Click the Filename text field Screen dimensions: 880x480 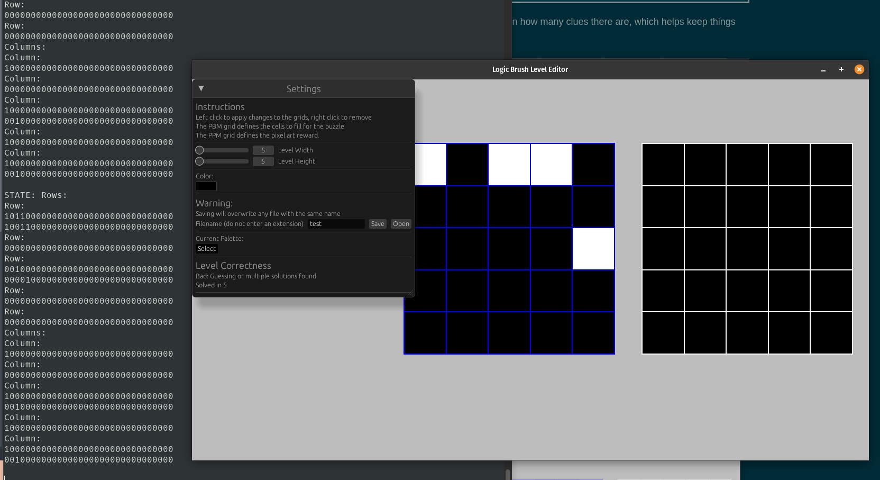[336, 224]
